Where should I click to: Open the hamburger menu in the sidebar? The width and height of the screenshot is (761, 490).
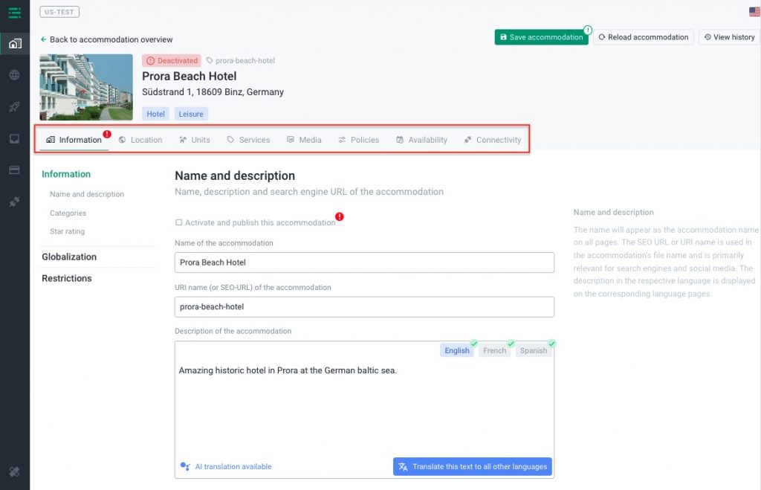[15, 13]
